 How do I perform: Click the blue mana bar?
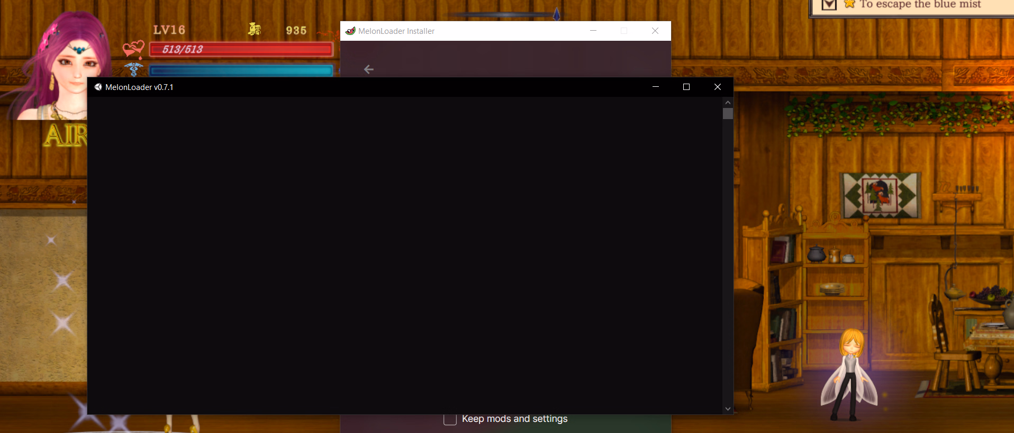[x=241, y=70]
